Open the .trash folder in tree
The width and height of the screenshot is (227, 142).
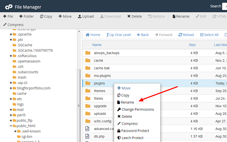click(x=20, y=77)
